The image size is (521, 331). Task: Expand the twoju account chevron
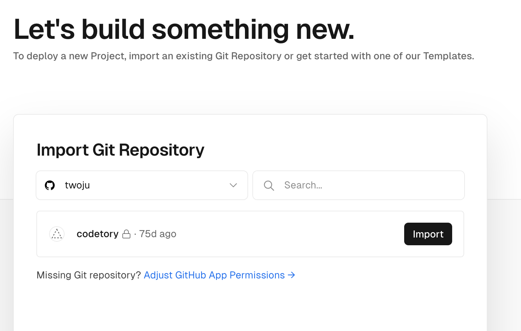(233, 185)
